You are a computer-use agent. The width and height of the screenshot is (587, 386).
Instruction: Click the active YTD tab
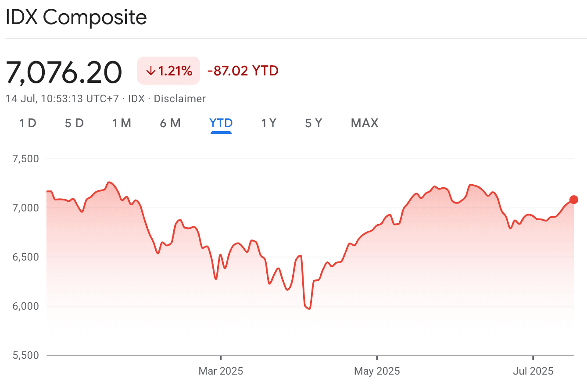point(221,123)
